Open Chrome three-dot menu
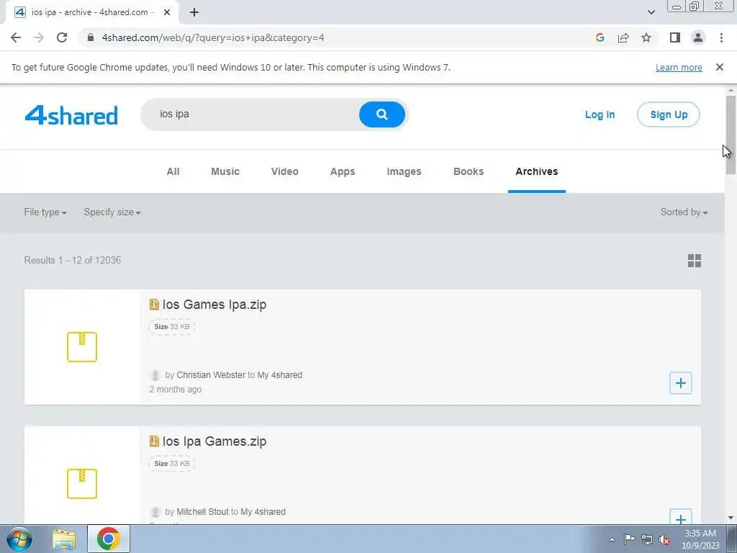737x553 pixels. click(x=721, y=37)
